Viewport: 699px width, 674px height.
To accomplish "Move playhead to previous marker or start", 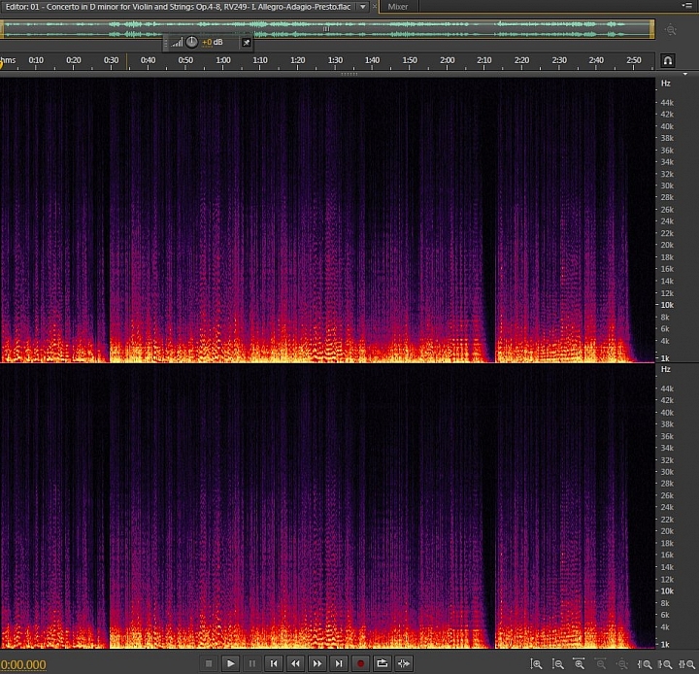I will [274, 663].
